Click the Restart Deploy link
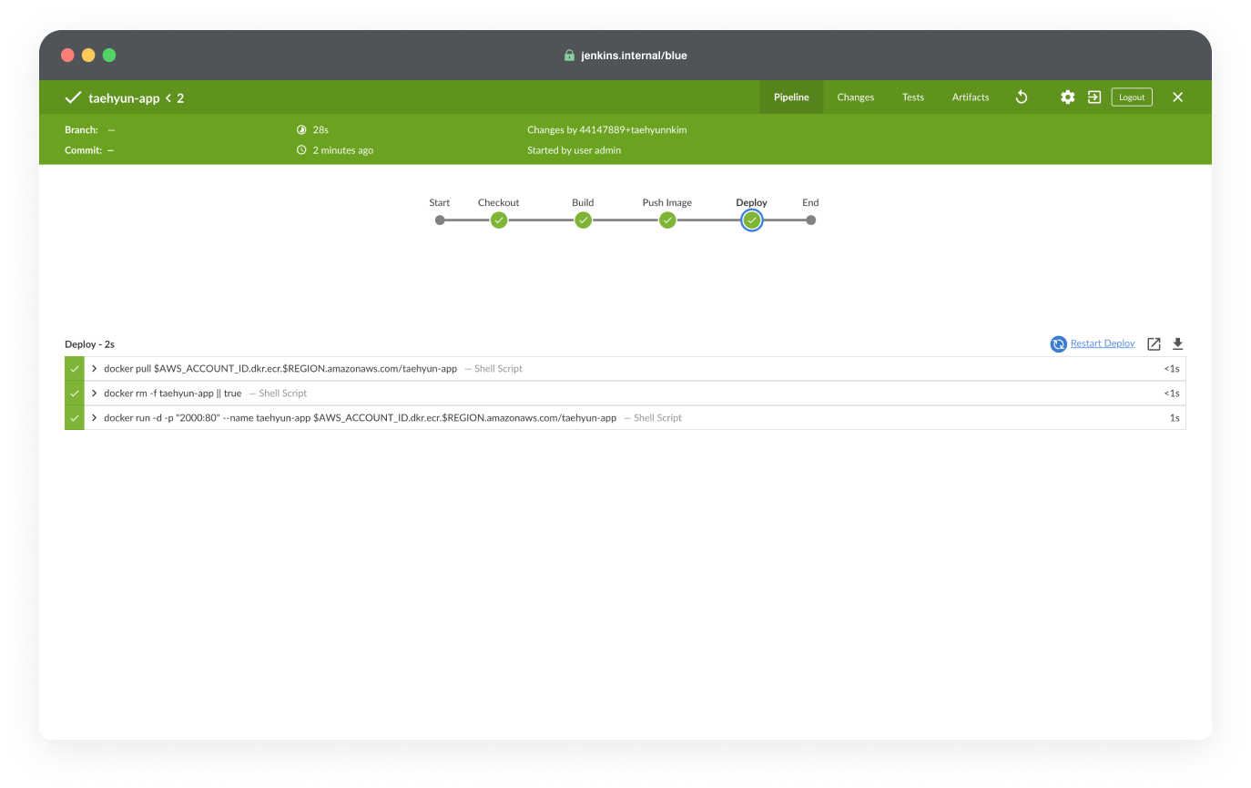Screen dimensions: 1251x788 (x=1103, y=343)
